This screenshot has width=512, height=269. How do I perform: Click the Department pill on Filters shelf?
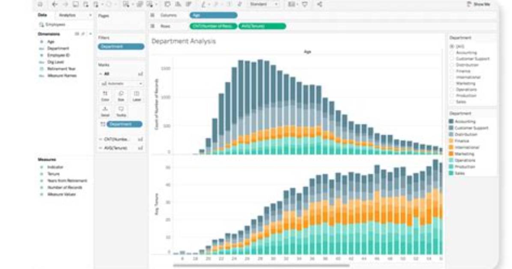[x=121, y=47]
